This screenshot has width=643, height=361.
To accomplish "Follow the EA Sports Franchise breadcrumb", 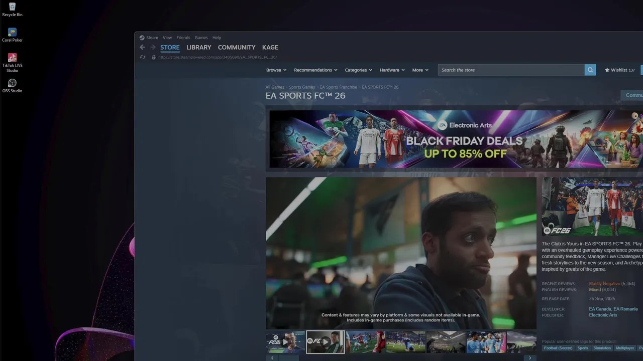I will pos(339,87).
